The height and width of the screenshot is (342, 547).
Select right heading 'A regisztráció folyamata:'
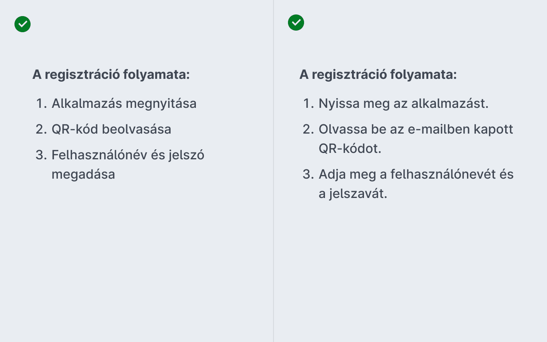[378, 75]
